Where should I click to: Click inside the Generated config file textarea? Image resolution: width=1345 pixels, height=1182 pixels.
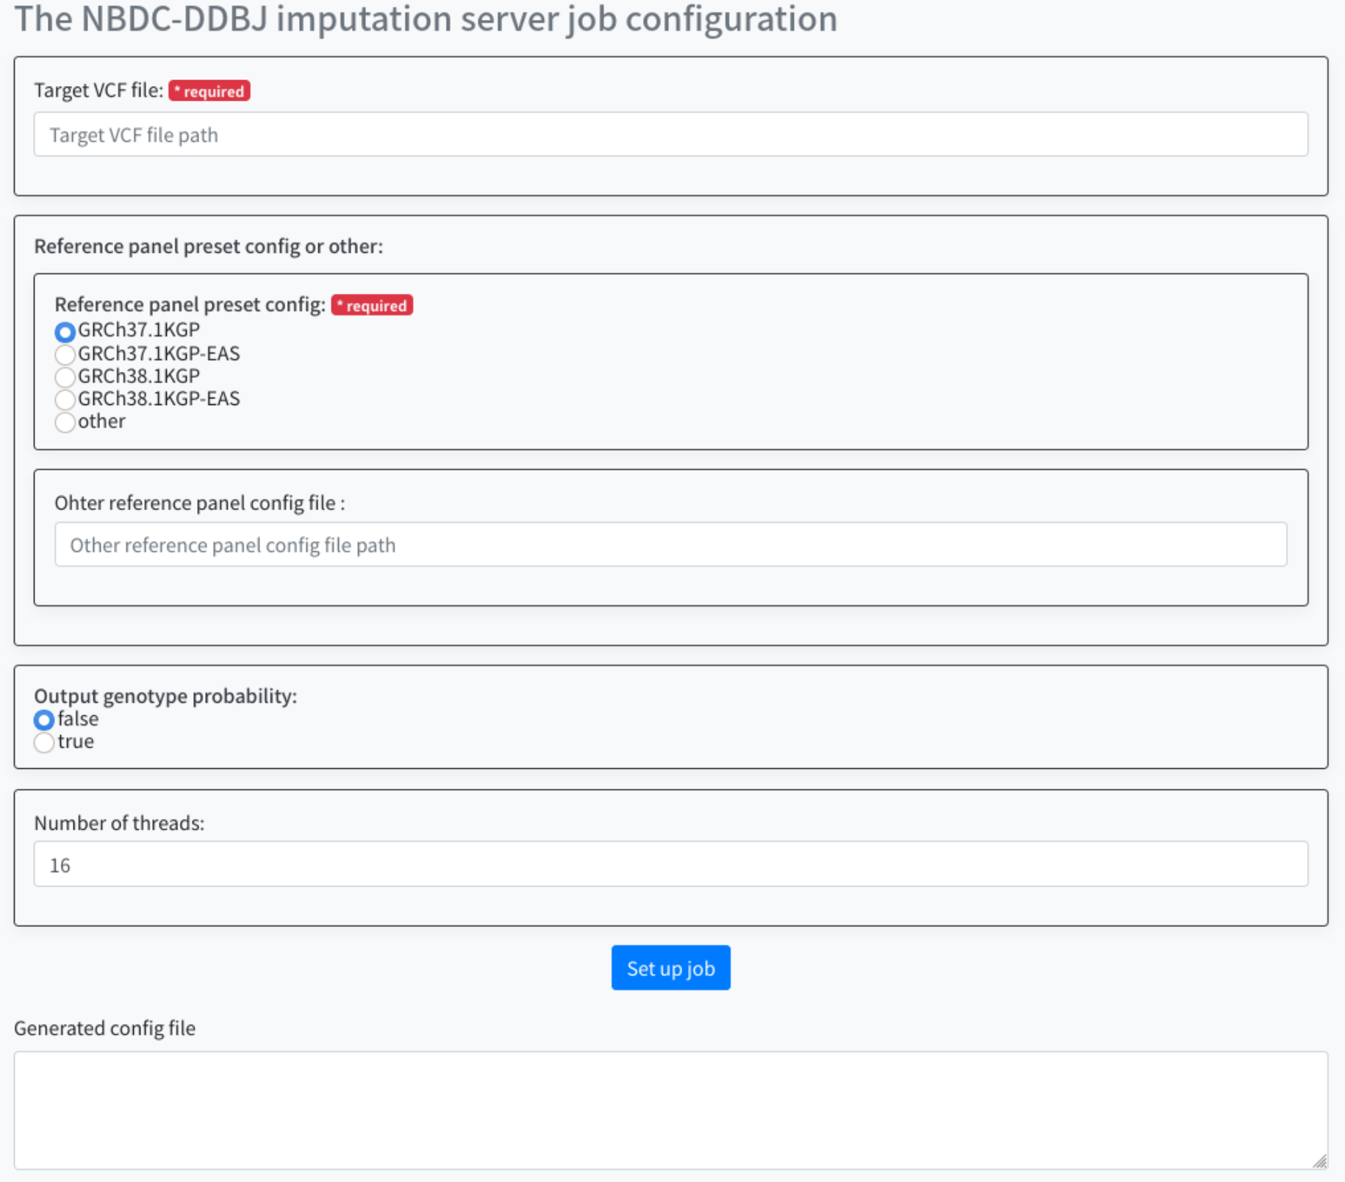click(x=670, y=1110)
